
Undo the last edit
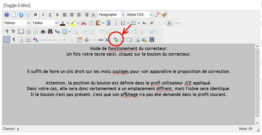pyautogui.click(x=21, y=15)
